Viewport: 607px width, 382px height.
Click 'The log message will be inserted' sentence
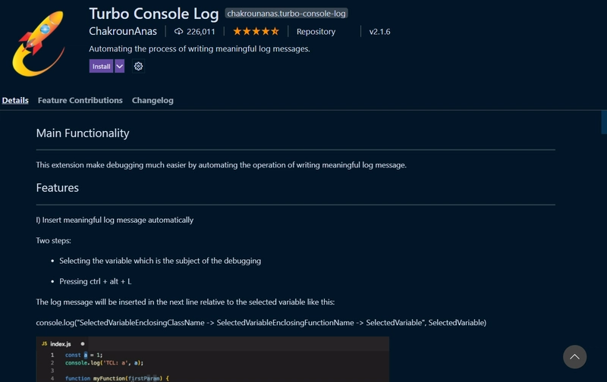[x=185, y=302]
